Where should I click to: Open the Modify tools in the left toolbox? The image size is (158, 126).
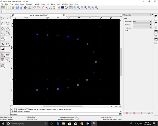point(3,55)
